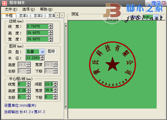The width and height of the screenshot is (167, 120).
Task: Click center frame 高度 0.26 field
Action: tap(22, 90)
